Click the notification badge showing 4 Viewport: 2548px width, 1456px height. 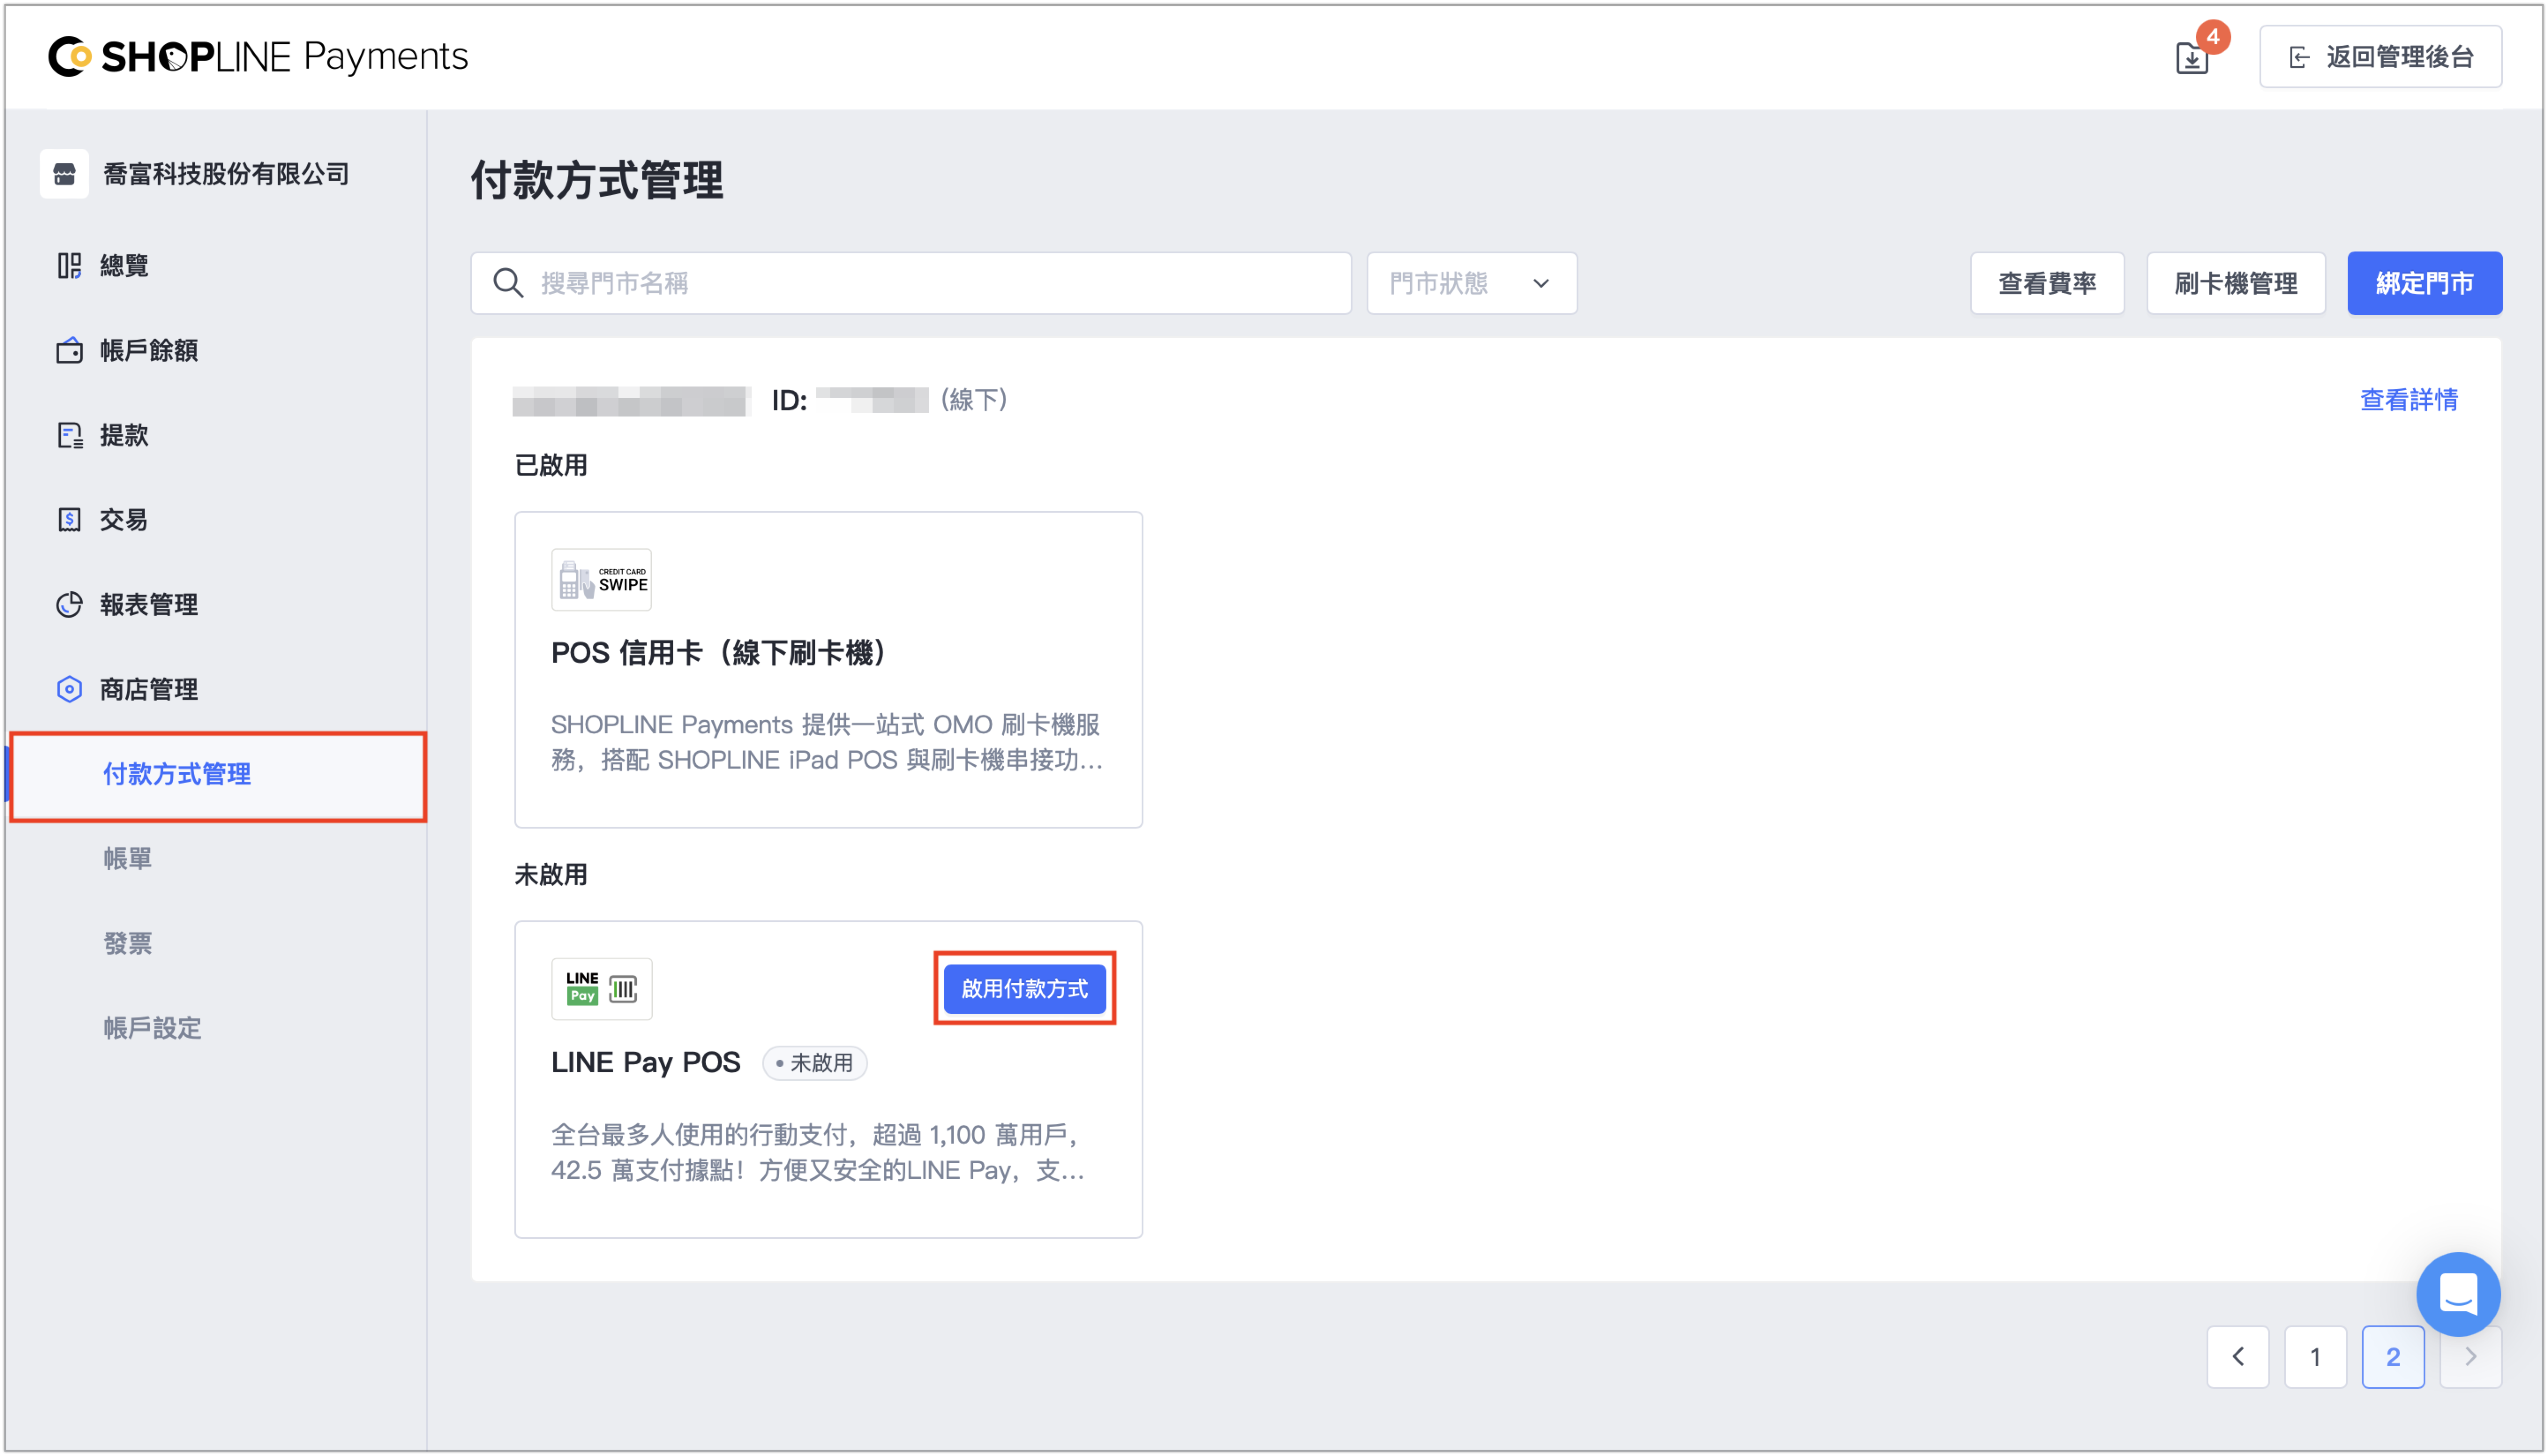click(2212, 37)
